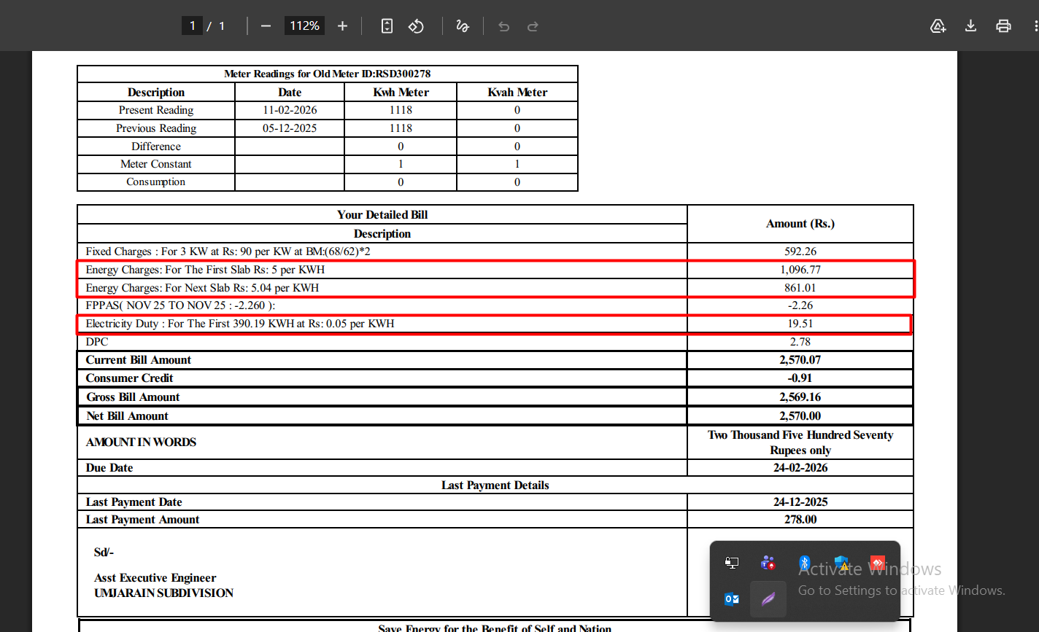Print the electricity bill PDF
The width and height of the screenshot is (1039, 632).
(x=1003, y=26)
